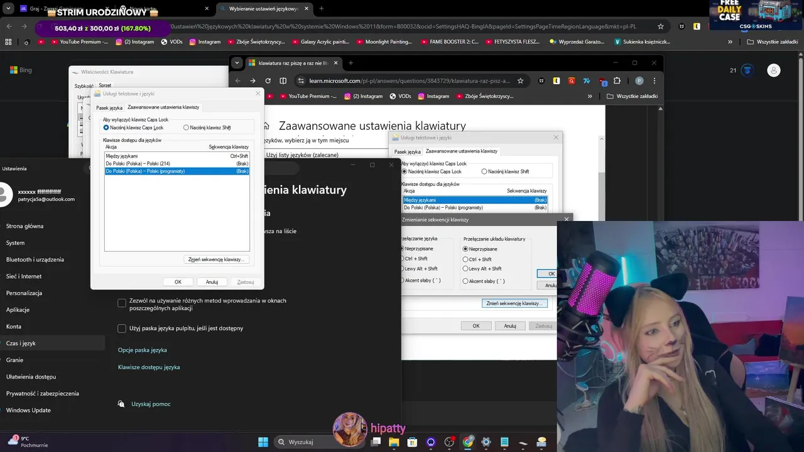This screenshot has height=452, width=804.
Task: Select Nieprzypisane under Przełączanie układu klawiatury
Action: point(479,249)
